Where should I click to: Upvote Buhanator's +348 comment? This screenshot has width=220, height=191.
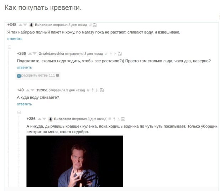pos(21,25)
